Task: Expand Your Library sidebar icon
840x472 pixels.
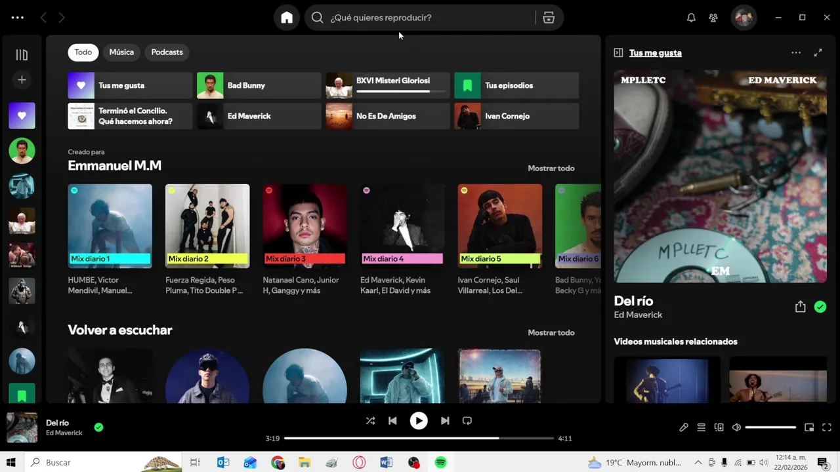Action: pos(22,55)
